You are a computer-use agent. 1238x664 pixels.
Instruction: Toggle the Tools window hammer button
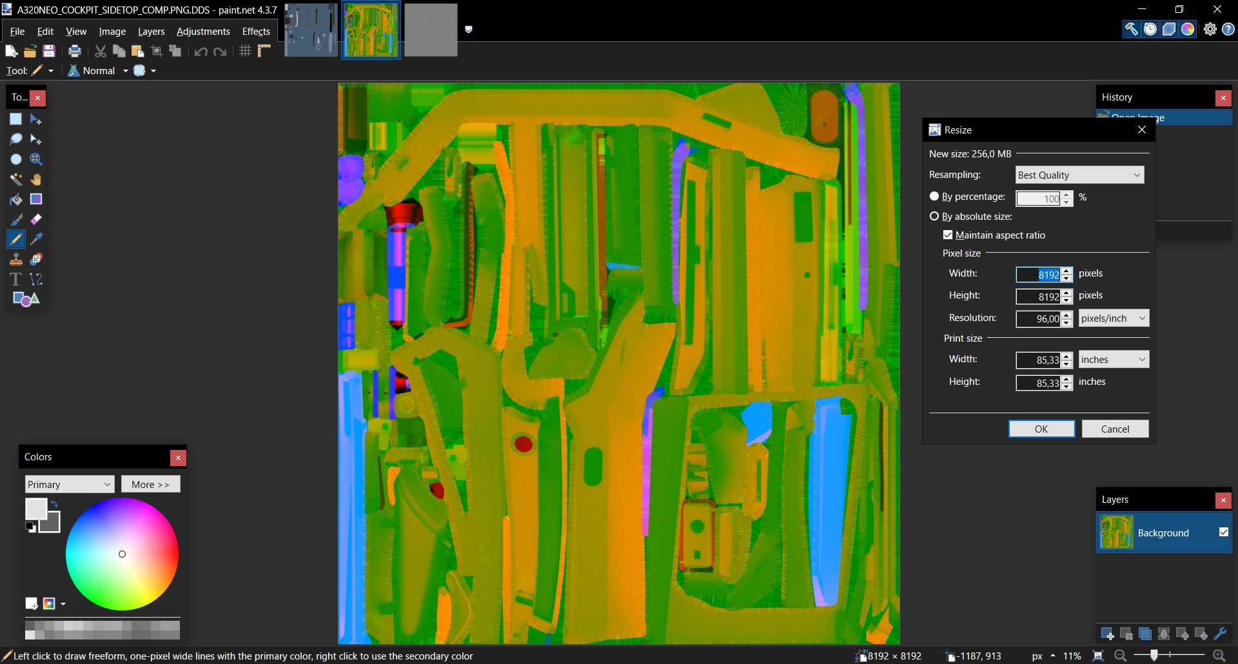(1132, 29)
